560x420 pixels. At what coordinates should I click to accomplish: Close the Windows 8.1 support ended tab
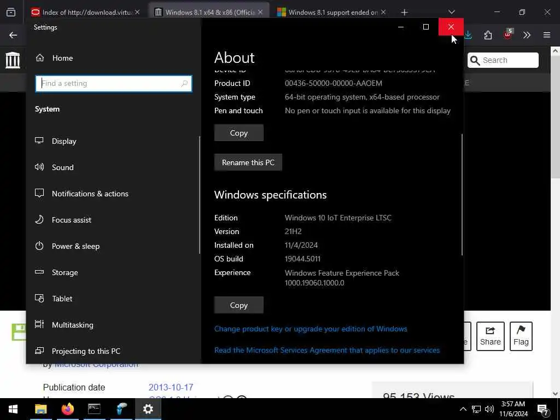383,12
